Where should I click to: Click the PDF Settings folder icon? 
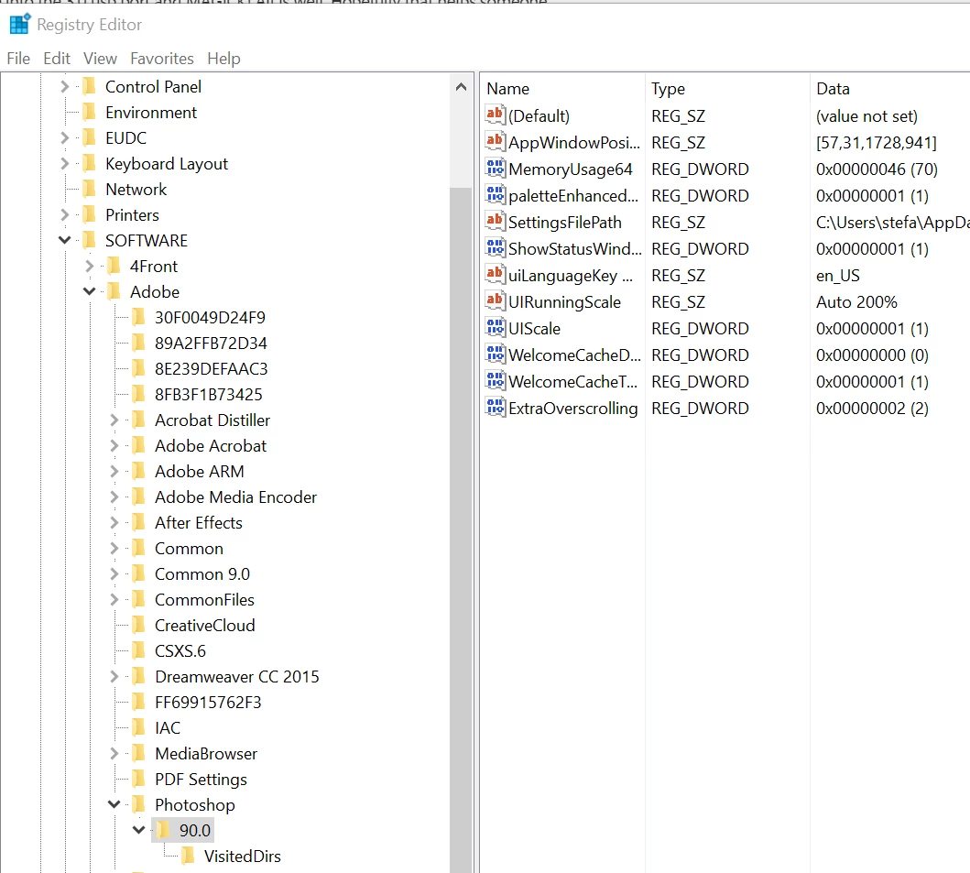click(139, 779)
